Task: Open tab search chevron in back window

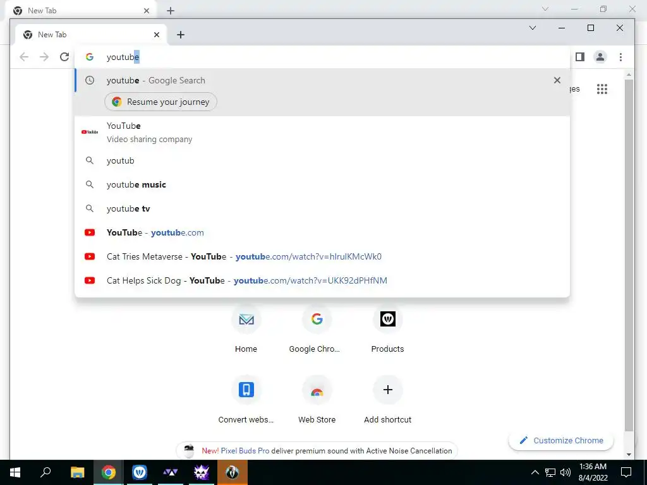Action: point(545,9)
